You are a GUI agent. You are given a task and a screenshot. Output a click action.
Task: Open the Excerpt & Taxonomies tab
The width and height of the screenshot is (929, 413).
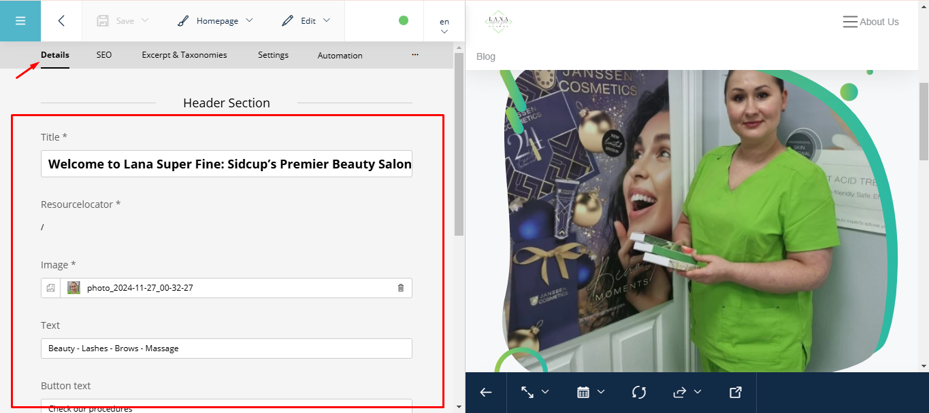[184, 55]
